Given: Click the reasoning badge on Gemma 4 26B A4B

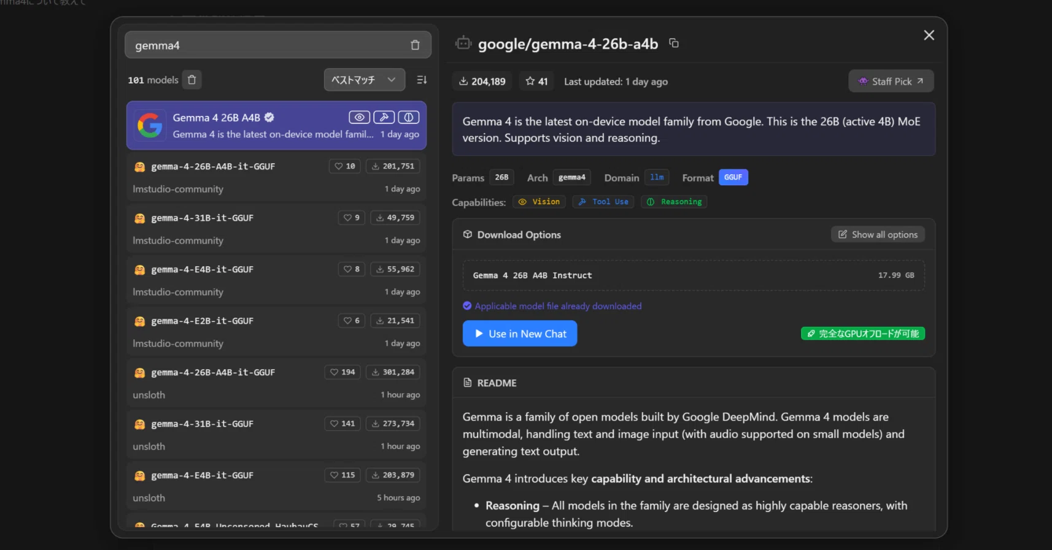Looking at the screenshot, I should click(x=409, y=117).
